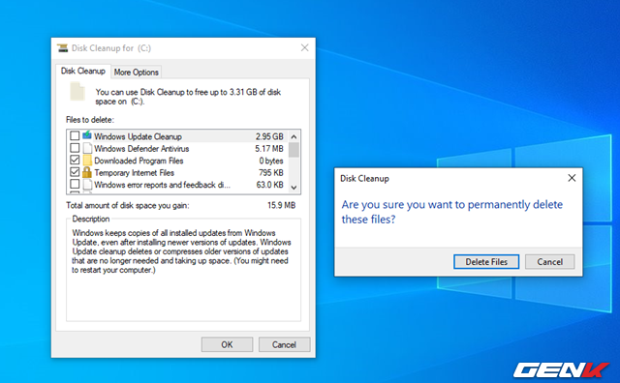Check the Windows Defender Antivirus checkbox
Screen dimensions: 620x383
click(75, 148)
